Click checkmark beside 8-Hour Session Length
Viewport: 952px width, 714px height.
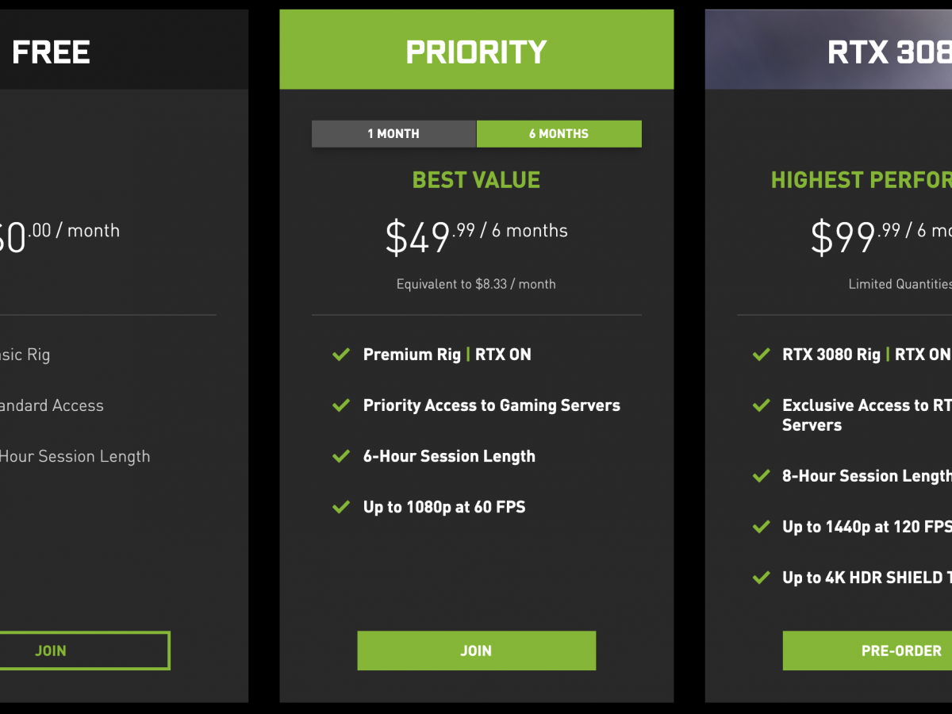coord(761,476)
